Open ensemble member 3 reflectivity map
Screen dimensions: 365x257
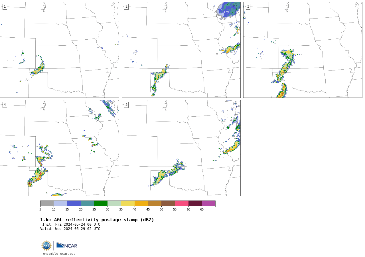(x=303, y=50)
